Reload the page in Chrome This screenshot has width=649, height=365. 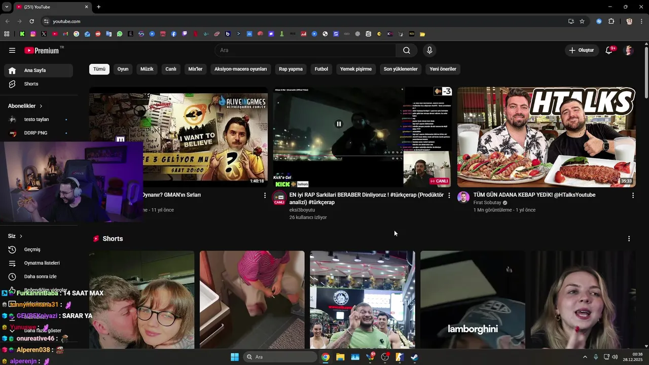pos(31,21)
